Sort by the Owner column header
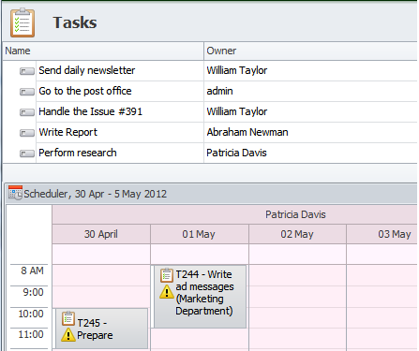 point(311,51)
